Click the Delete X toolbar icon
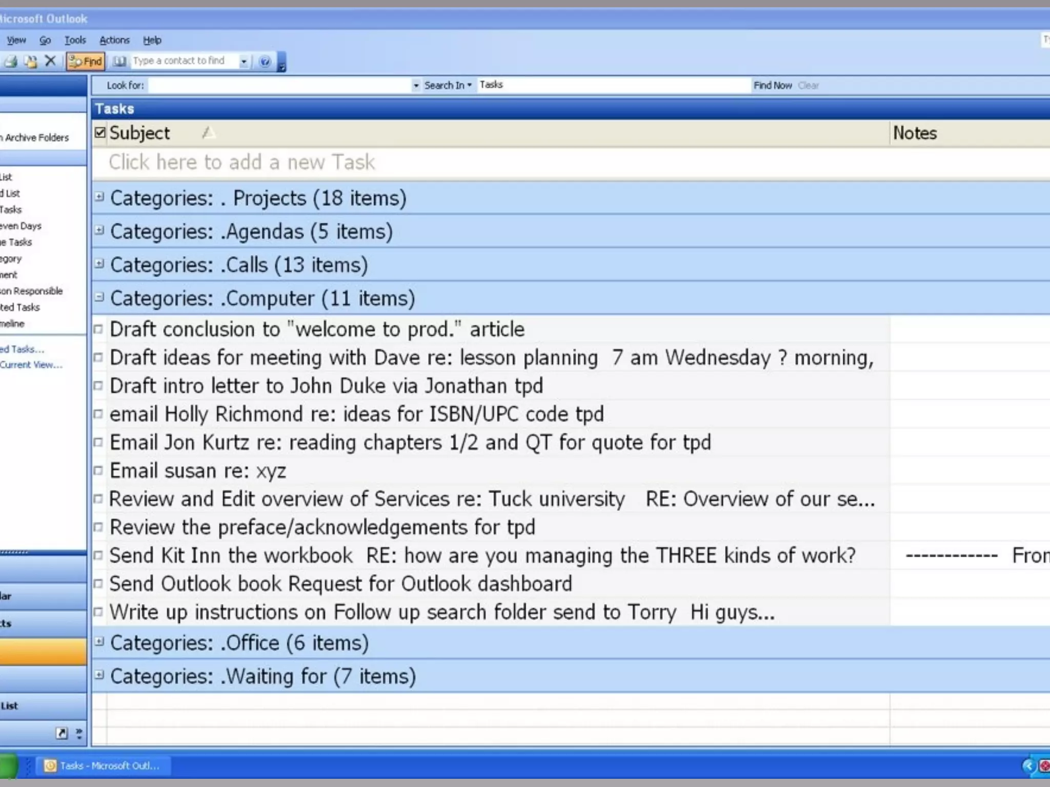 (x=50, y=61)
